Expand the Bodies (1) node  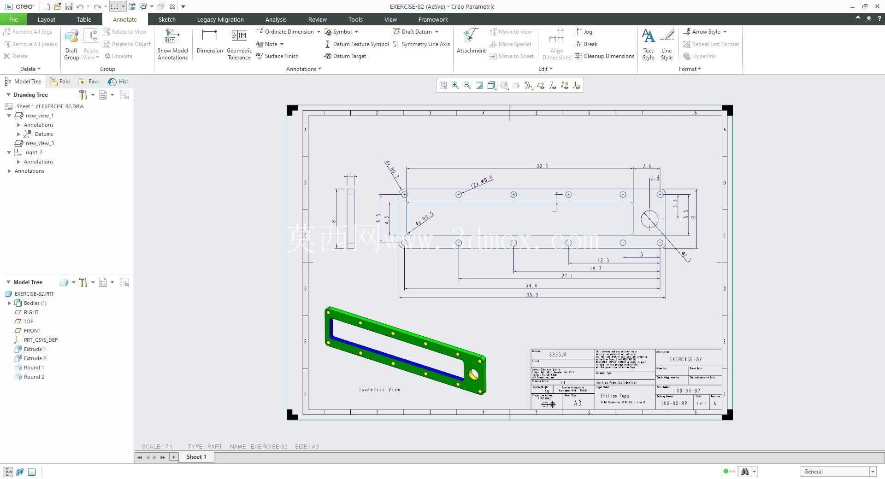pos(9,303)
